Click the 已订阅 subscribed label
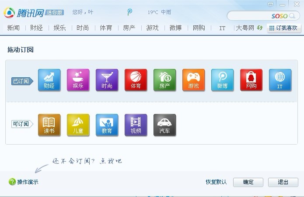Screen dimensions: 304x197 pyautogui.click(x=22, y=81)
